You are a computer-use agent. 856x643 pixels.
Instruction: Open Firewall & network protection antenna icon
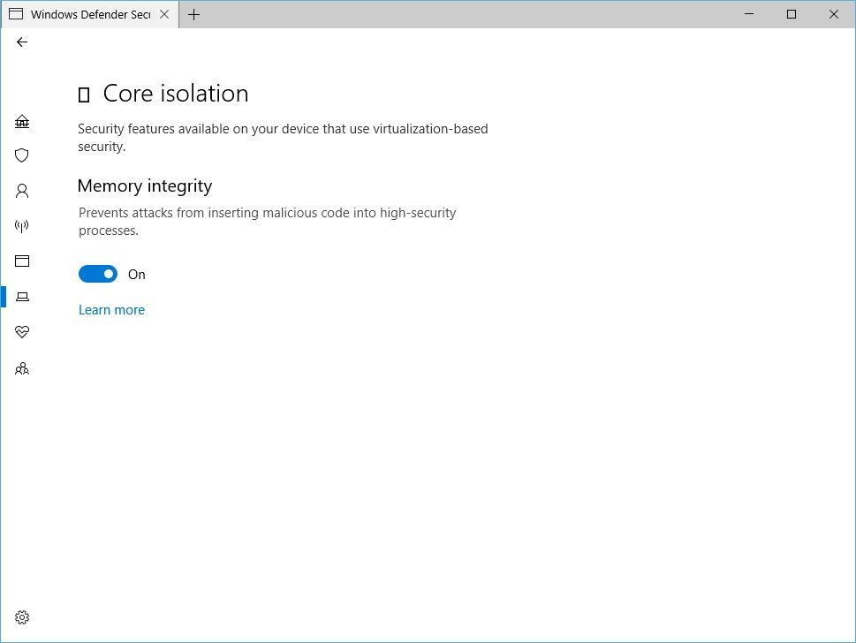[22, 226]
